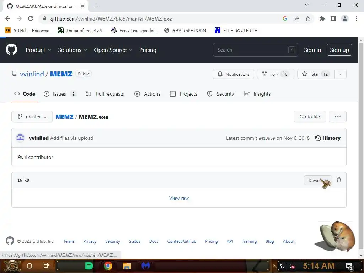This screenshot has height=273, width=364.
Task: Open Task View icon in taskbar
Action: tap(47, 266)
